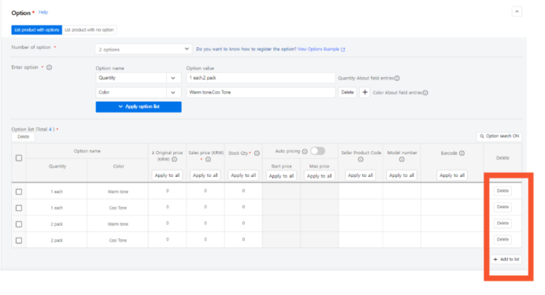The width and height of the screenshot is (545, 295).
Task: Click info icon next to Auto pricing
Action: click(x=305, y=151)
